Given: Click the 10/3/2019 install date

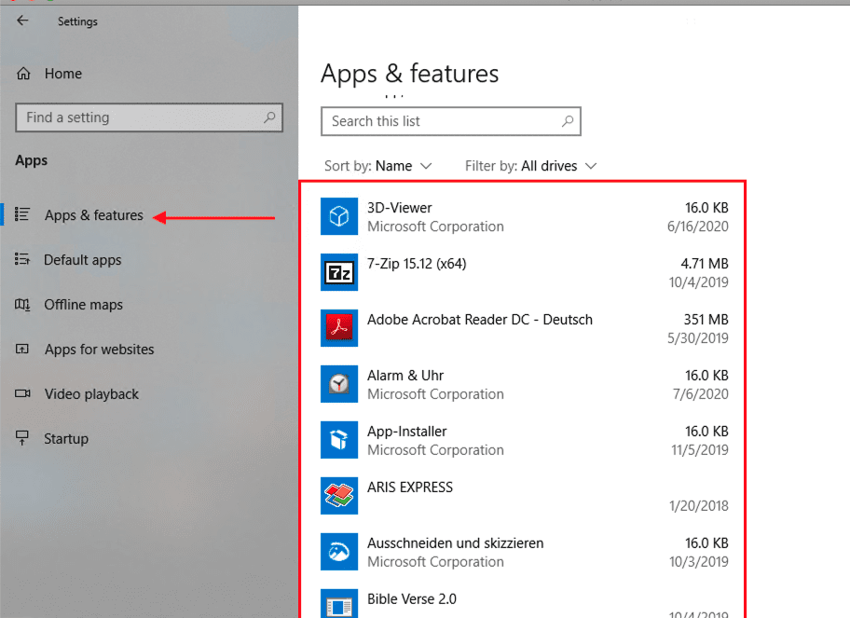Looking at the screenshot, I should point(699,562).
